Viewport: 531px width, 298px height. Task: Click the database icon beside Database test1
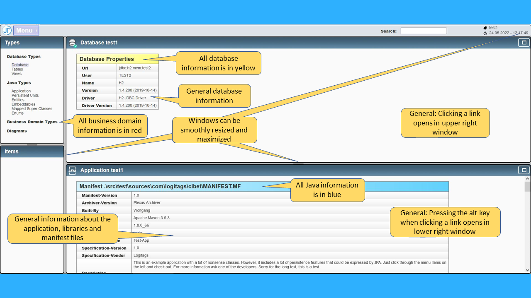(x=73, y=43)
